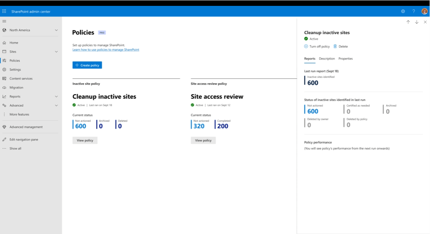Click the Policy performance heading

click(x=318, y=142)
